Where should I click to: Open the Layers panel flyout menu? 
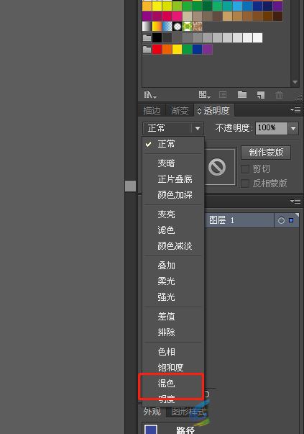tap(295, 202)
